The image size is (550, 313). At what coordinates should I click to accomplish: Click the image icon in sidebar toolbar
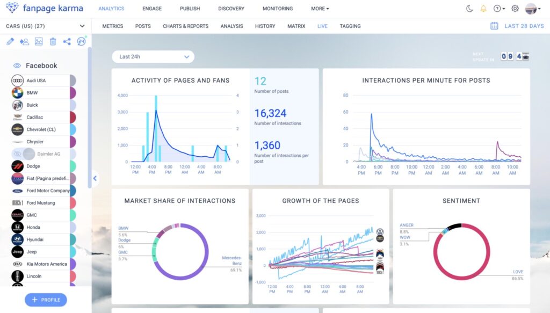pyautogui.click(x=39, y=41)
